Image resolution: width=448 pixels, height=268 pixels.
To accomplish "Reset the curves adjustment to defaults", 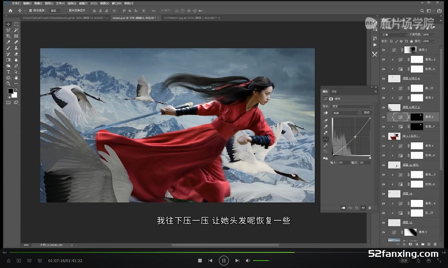I will pyautogui.click(x=357, y=208).
